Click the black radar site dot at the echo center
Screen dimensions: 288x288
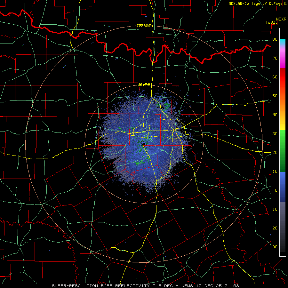coord(144,144)
